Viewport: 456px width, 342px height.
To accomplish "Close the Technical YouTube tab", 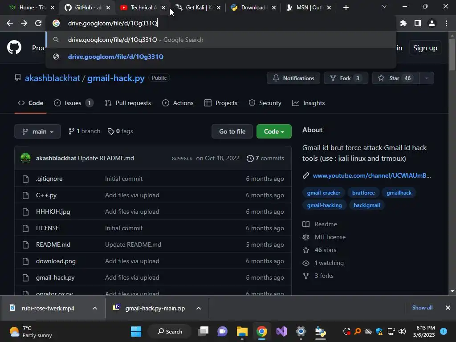I will tap(163, 8).
